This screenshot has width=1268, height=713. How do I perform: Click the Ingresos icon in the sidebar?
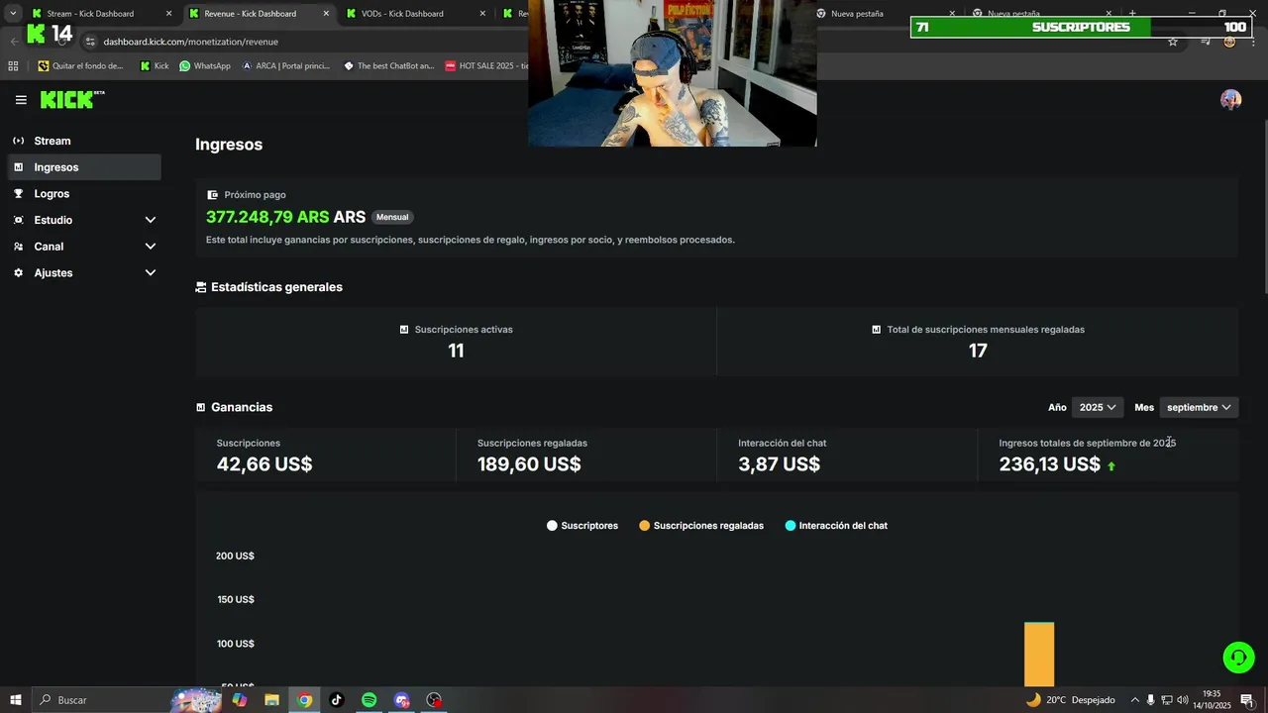[x=19, y=167]
